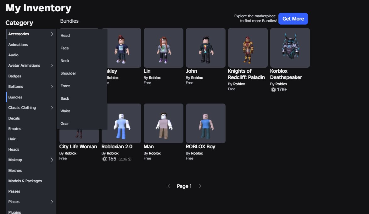Select Head from Accessories submenu
This screenshot has height=214, width=369.
82,36
